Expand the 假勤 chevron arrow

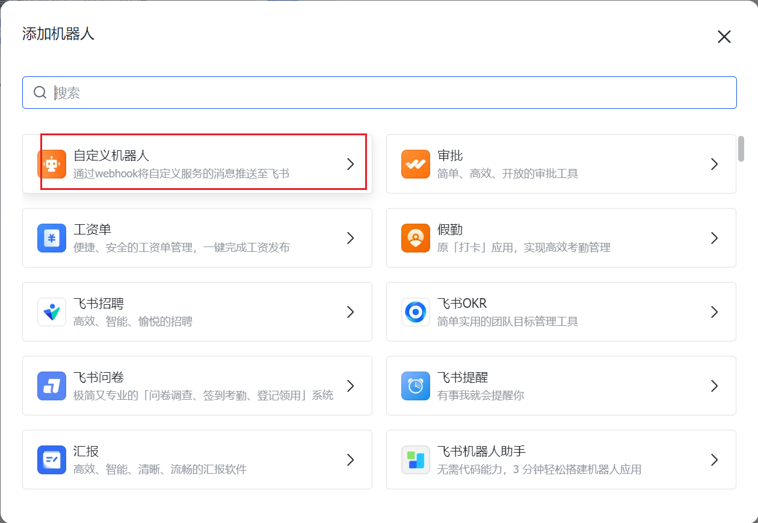[x=715, y=238]
